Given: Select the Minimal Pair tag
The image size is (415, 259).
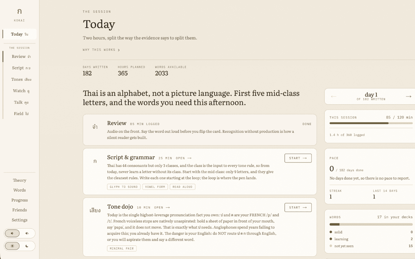Looking at the screenshot, I should coord(122,249).
